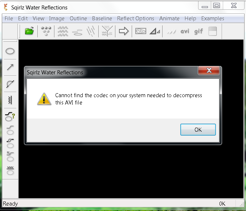246x211 pixels.
Task: Open the View menu
Action: click(x=38, y=18)
